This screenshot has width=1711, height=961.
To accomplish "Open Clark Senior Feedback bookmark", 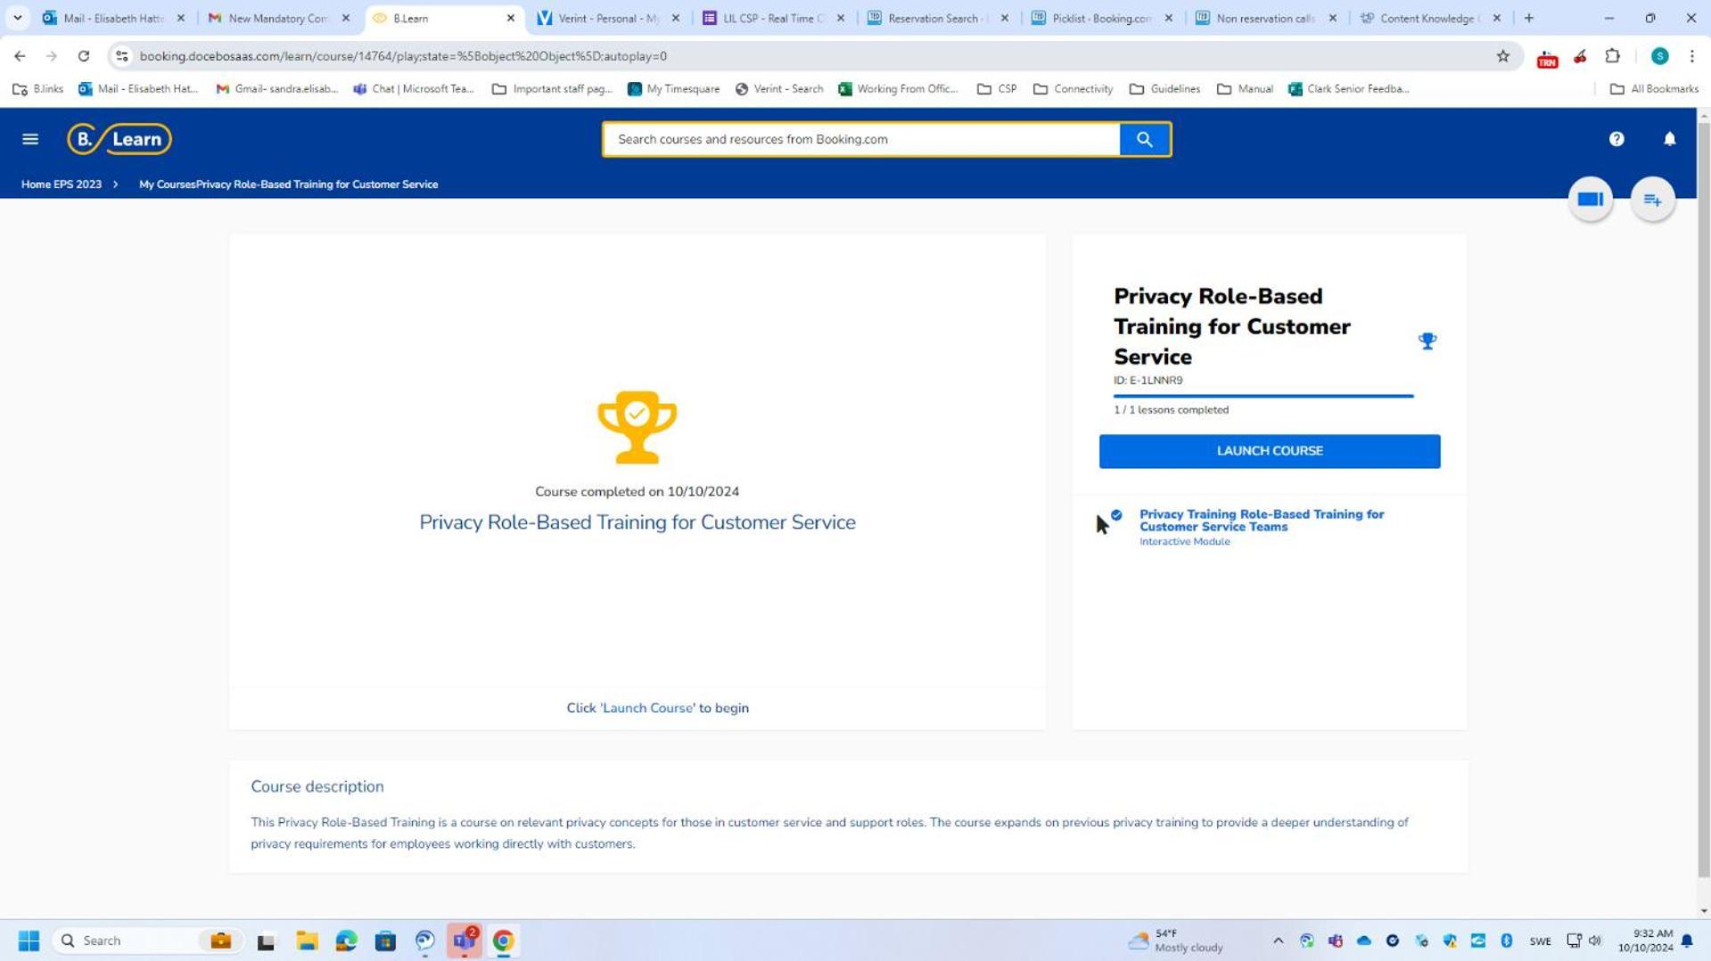I will pos(1349,89).
